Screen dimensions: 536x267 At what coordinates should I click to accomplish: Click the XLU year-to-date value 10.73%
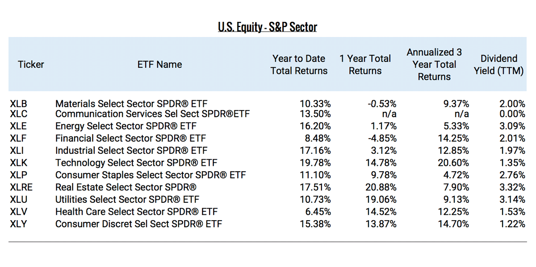tap(315, 199)
